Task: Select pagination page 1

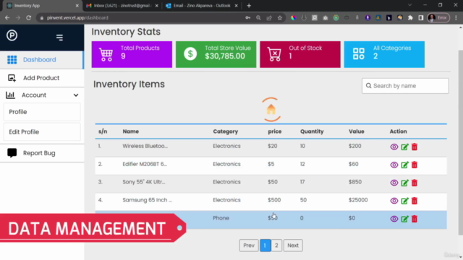Action: point(266,246)
